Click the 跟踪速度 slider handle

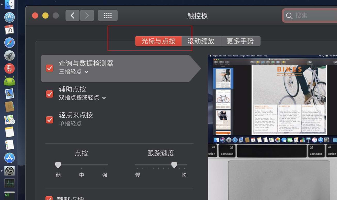pyautogui.click(x=174, y=165)
